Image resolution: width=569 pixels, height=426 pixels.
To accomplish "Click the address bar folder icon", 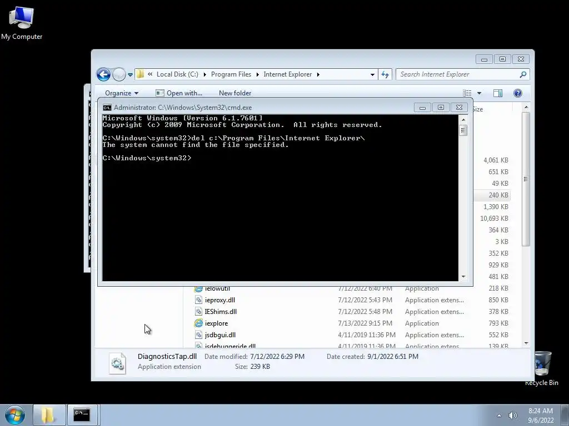I will click(x=140, y=74).
